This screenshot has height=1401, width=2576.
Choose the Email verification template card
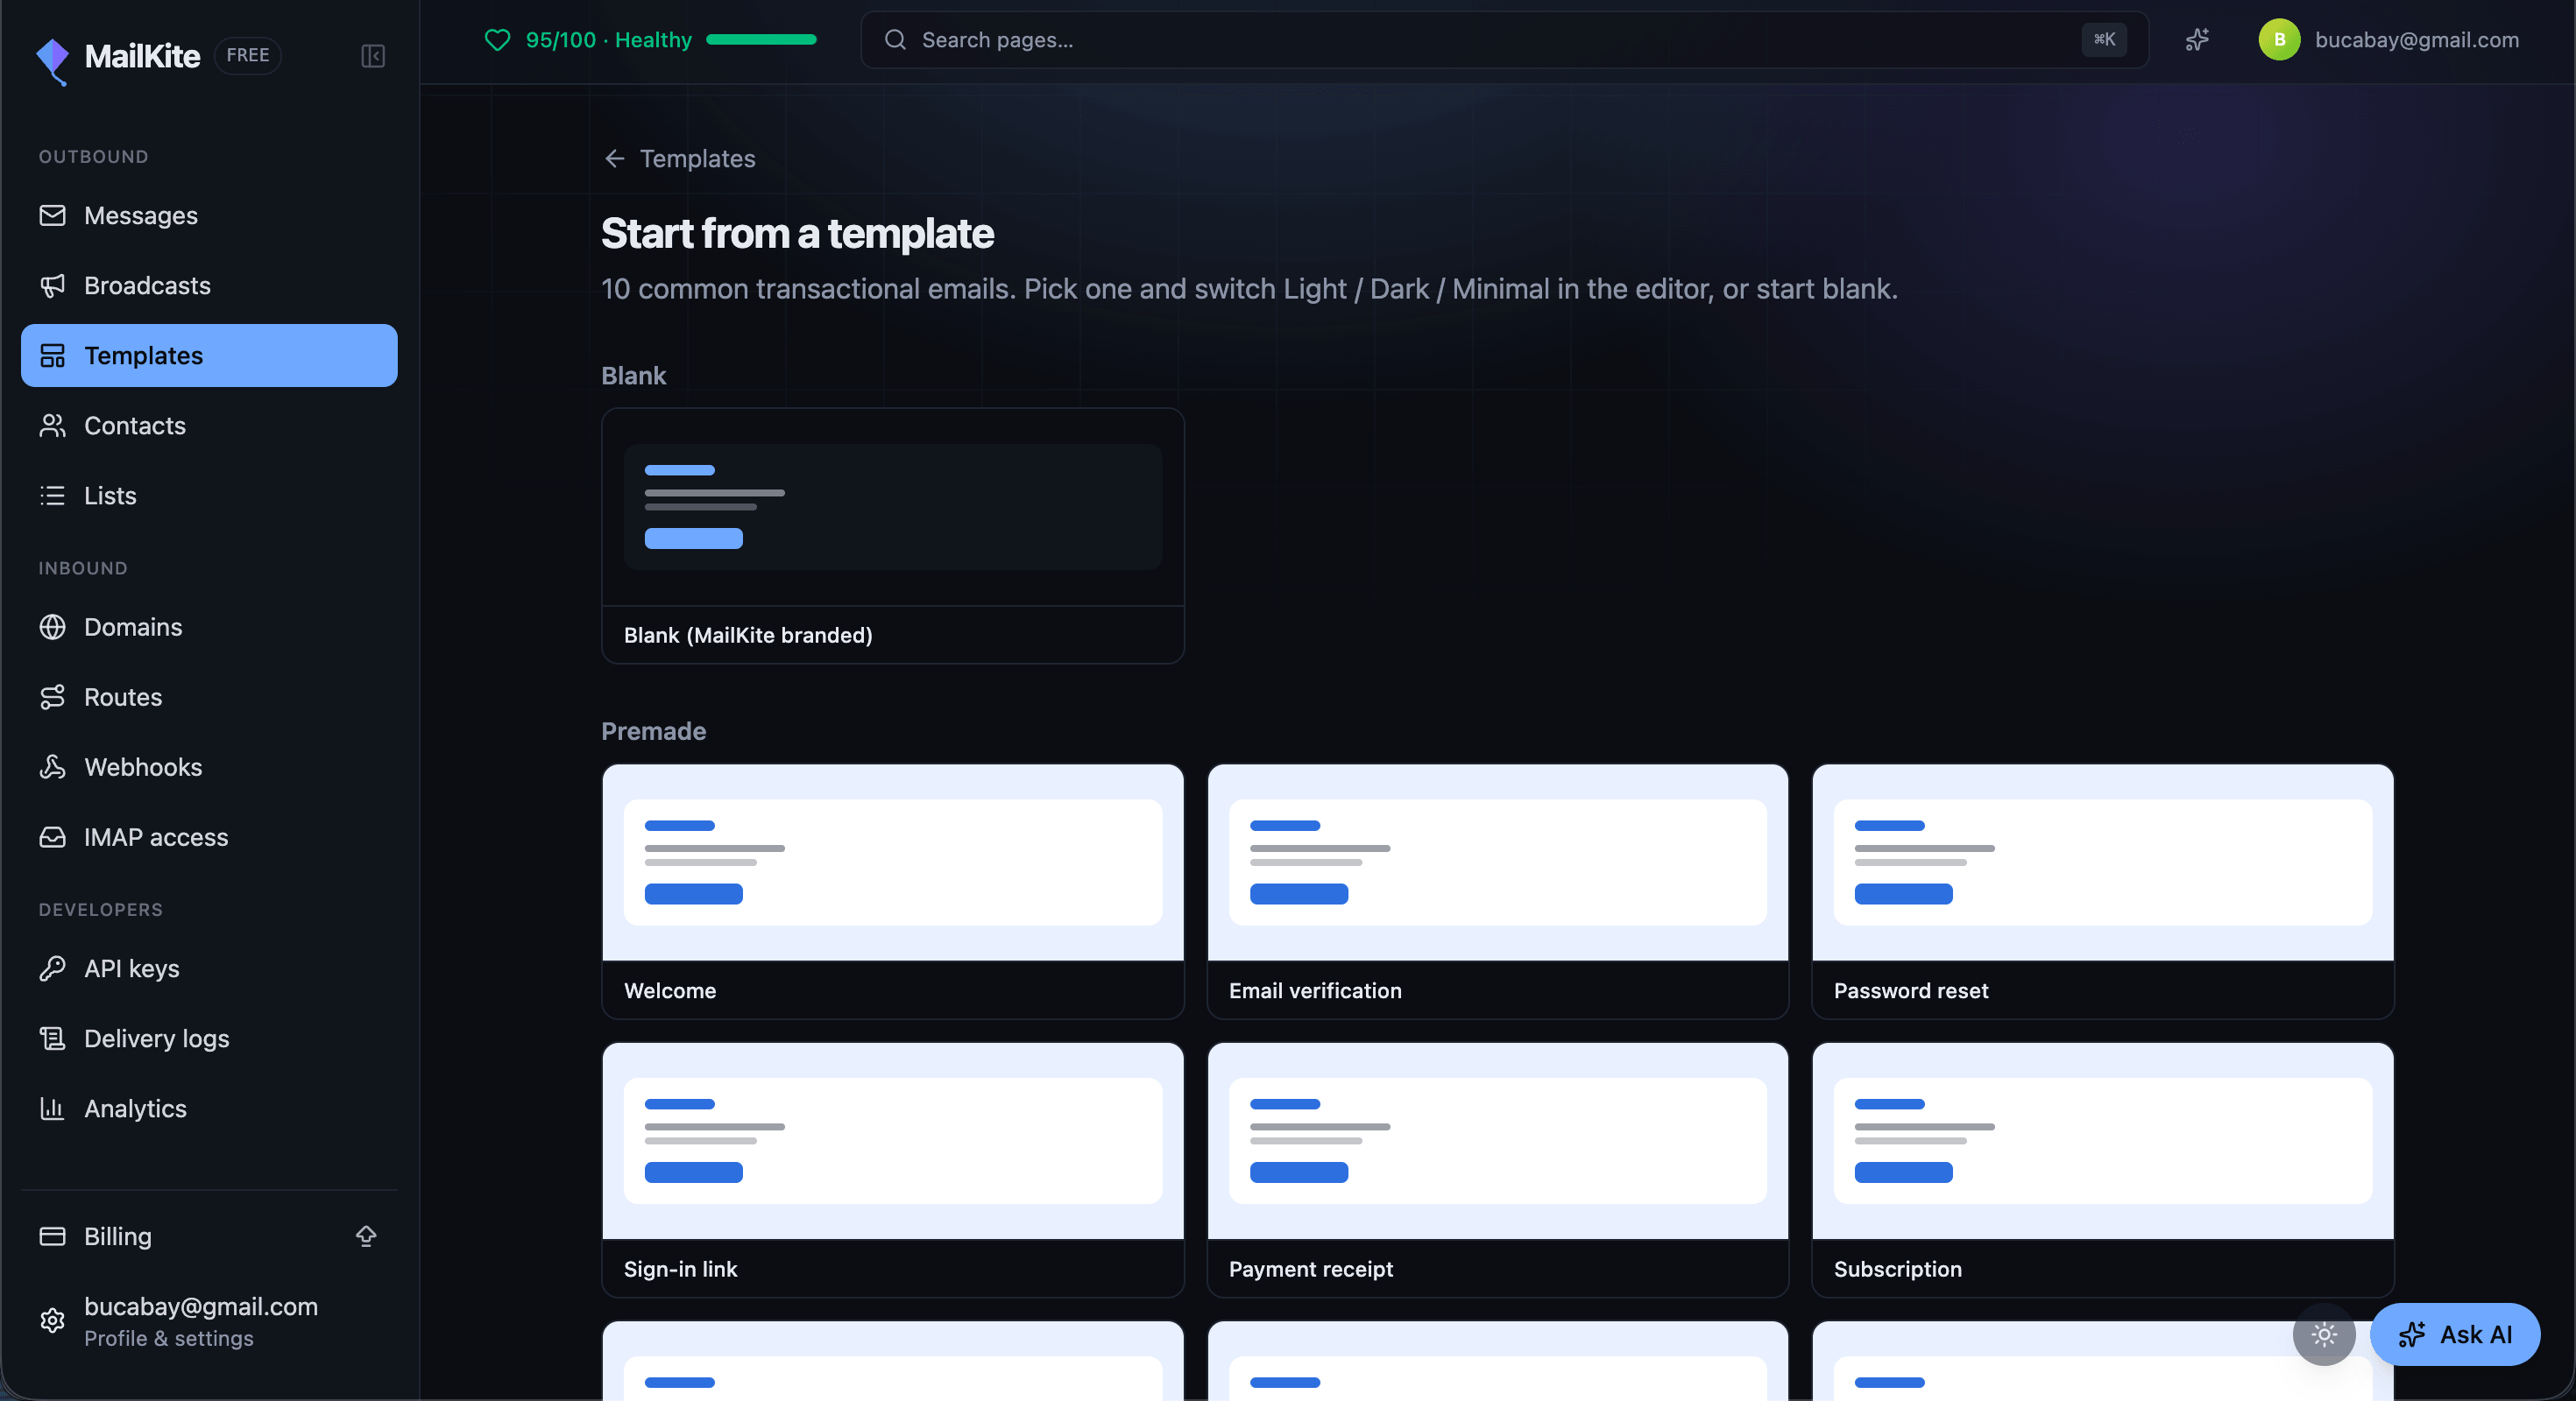pyautogui.click(x=1498, y=891)
